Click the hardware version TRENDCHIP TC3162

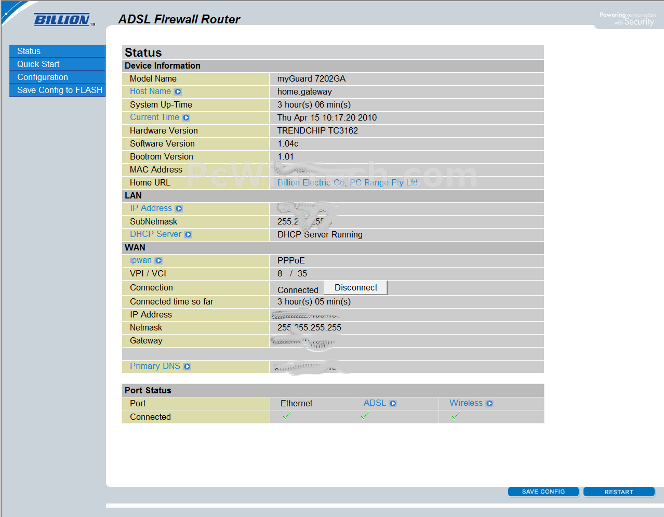317,131
